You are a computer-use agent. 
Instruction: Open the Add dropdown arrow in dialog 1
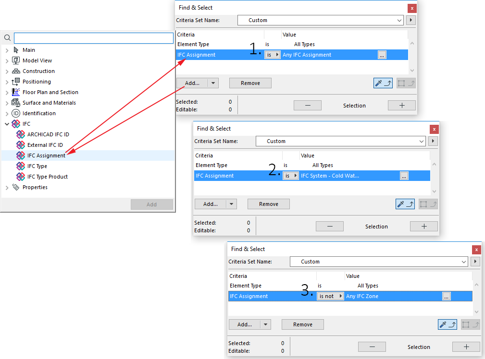click(213, 83)
